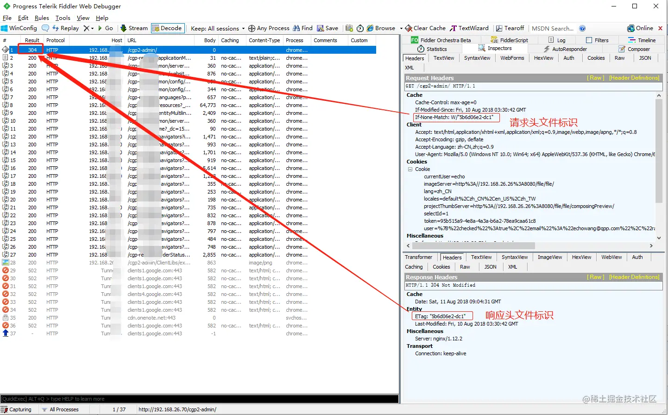Screen dimensions: 668x415
Task: Open the Tools menu
Action: click(x=63, y=18)
